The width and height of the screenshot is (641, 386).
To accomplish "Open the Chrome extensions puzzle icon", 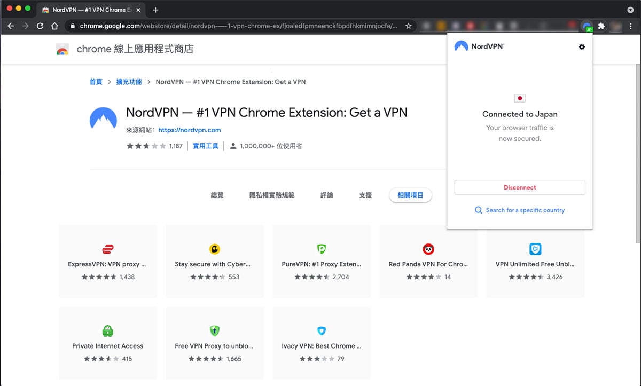I will click(601, 26).
